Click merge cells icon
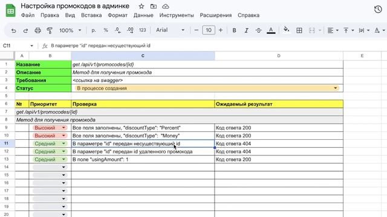Viewport: 387px width, 217px height. [x=312, y=30]
